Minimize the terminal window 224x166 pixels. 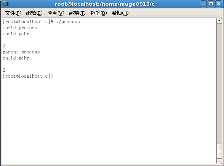tap(203, 4)
